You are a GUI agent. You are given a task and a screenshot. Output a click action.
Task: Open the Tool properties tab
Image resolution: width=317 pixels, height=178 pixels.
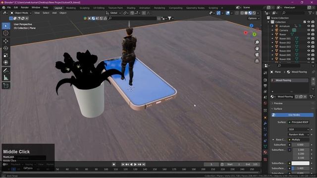(x=265, y=73)
